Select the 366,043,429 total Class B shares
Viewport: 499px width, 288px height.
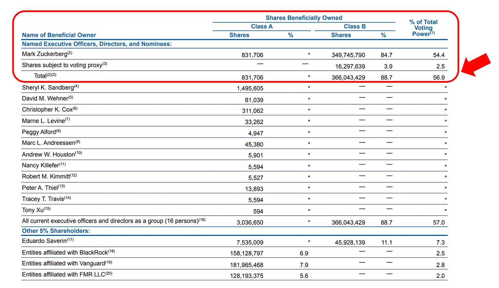348,78
